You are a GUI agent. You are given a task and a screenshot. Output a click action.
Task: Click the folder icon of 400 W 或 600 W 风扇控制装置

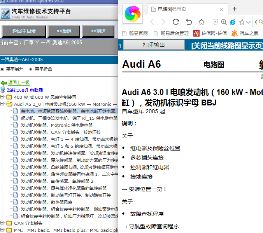9,97
